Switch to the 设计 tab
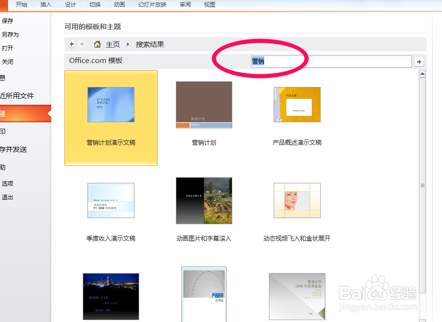Image resolution: width=442 pixels, height=322 pixels. coord(70,5)
